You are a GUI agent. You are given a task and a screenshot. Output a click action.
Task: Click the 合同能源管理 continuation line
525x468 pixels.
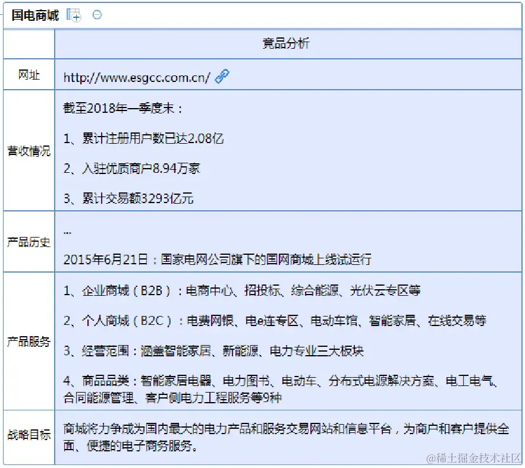172,398
